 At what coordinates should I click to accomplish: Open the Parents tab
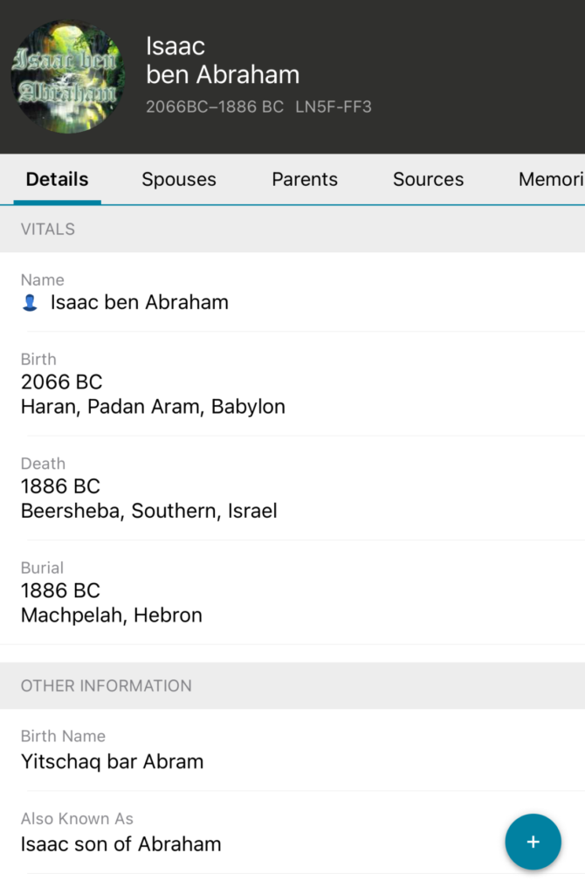pos(305,180)
